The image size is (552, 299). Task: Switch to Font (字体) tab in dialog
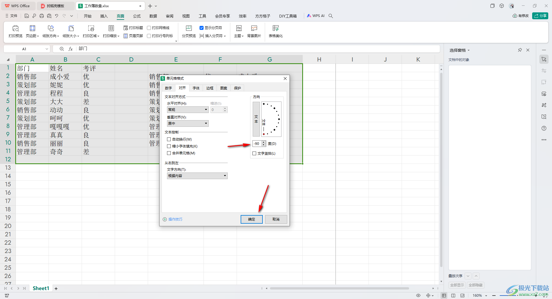(x=196, y=88)
